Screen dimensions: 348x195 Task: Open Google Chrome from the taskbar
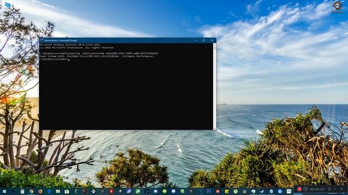coord(32,191)
